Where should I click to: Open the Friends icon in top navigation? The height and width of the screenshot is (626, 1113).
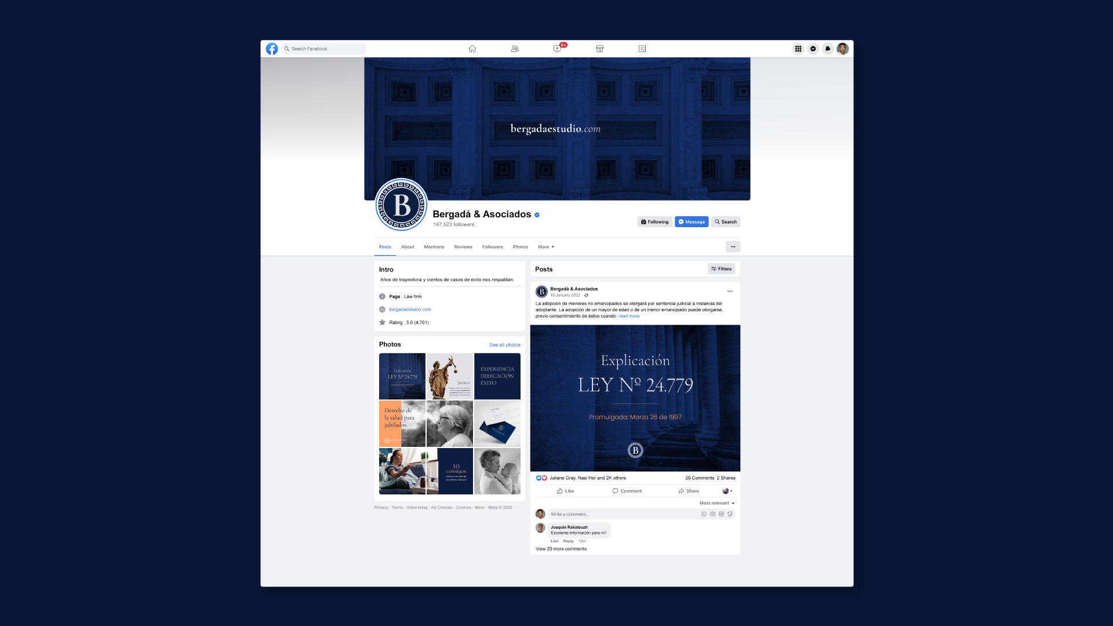click(x=515, y=49)
